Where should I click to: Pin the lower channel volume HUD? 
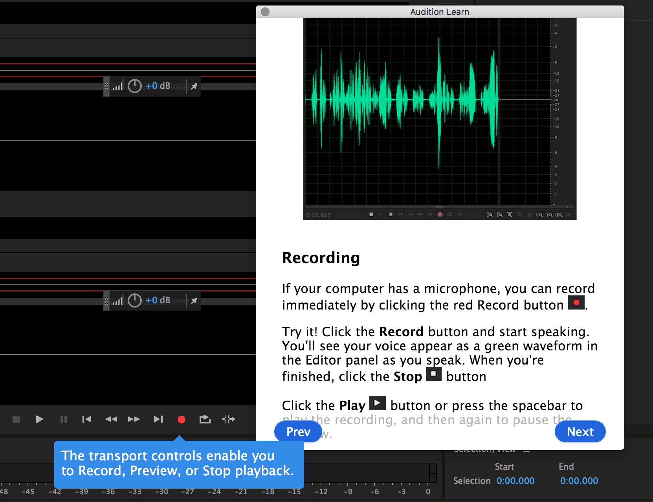(194, 300)
